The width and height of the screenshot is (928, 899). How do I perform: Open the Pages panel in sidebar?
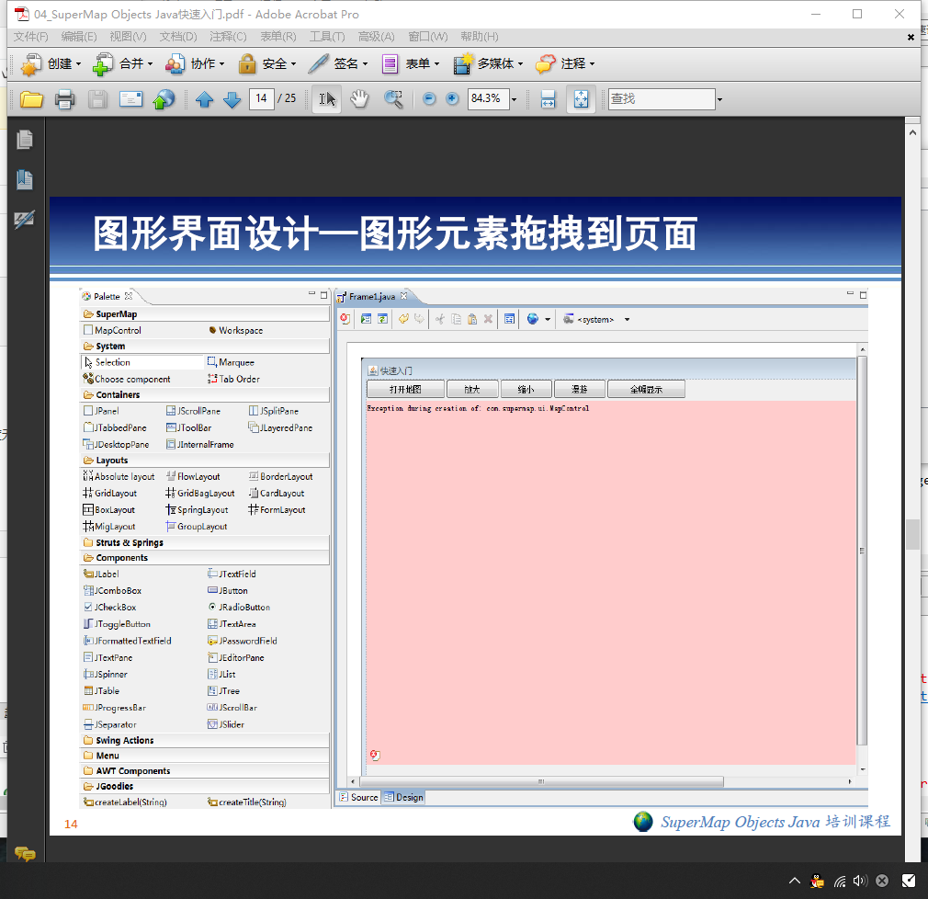pyautogui.click(x=25, y=140)
